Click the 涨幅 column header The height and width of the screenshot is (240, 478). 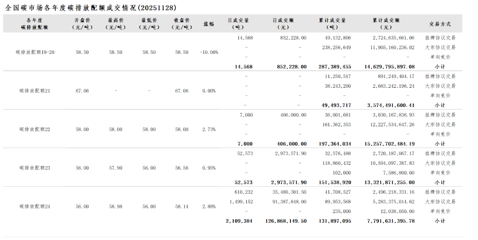(x=209, y=24)
